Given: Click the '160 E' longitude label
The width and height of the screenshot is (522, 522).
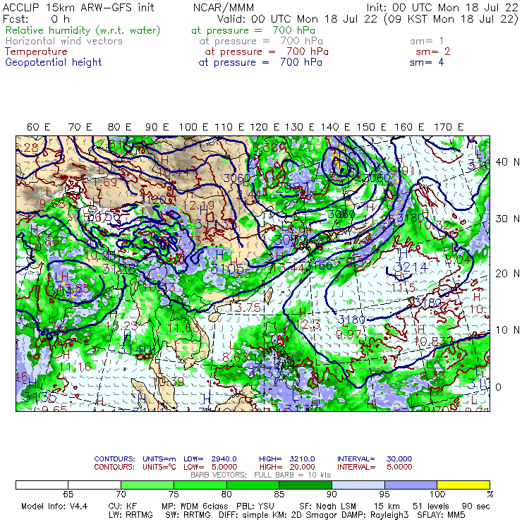Looking at the screenshot, I should [409, 127].
